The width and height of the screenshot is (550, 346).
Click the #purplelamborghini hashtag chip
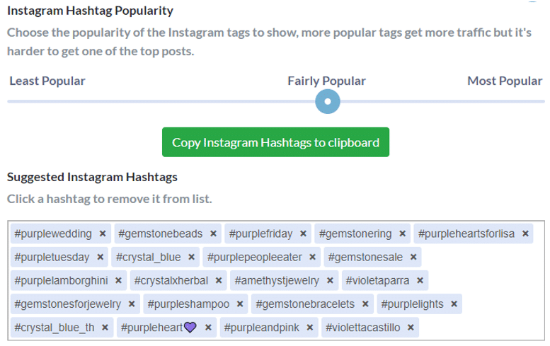[x=68, y=280]
